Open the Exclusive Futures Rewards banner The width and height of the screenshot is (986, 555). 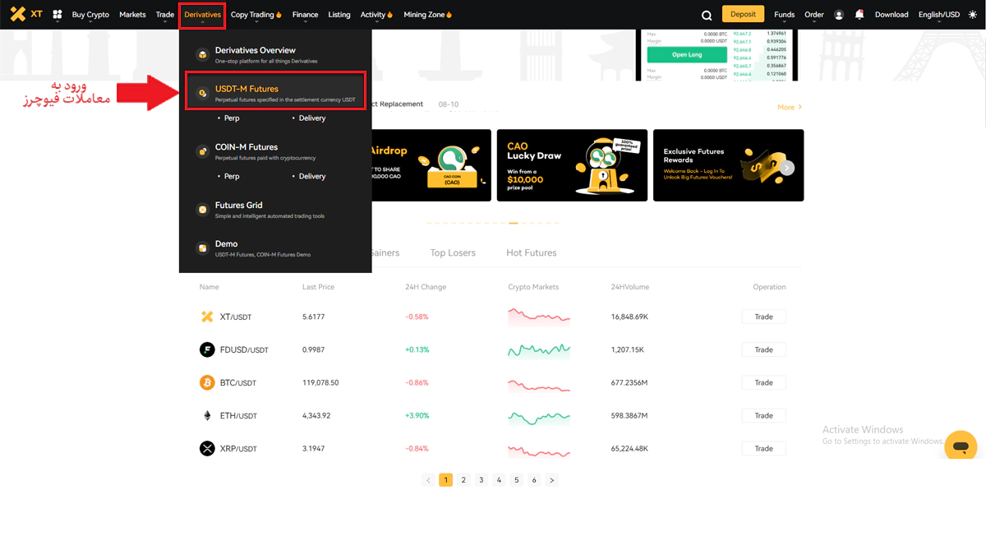pyautogui.click(x=728, y=165)
